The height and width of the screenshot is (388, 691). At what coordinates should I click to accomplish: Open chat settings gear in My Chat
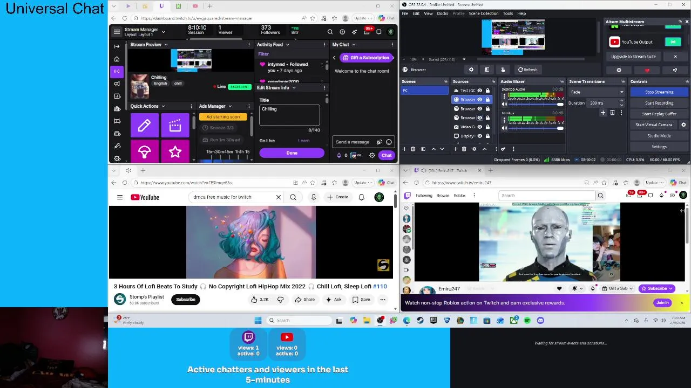[372, 156]
